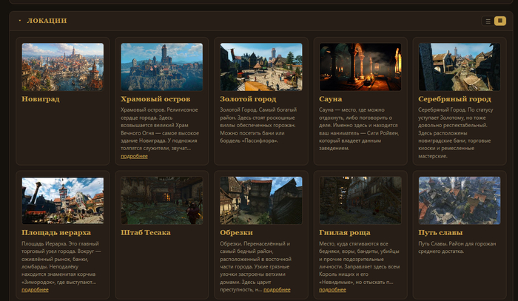The height and width of the screenshot is (301, 518).
Task: Open the Сауна location image
Action: click(360, 67)
